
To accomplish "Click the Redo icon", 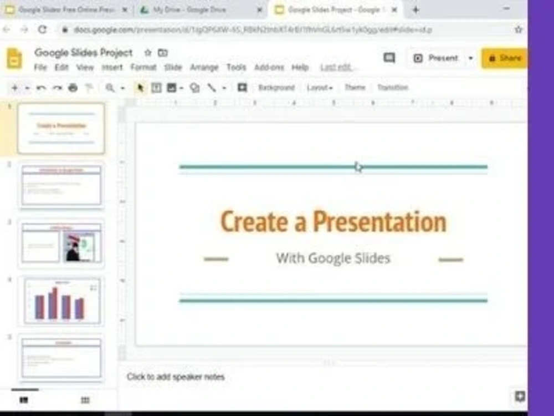I will pos(57,88).
